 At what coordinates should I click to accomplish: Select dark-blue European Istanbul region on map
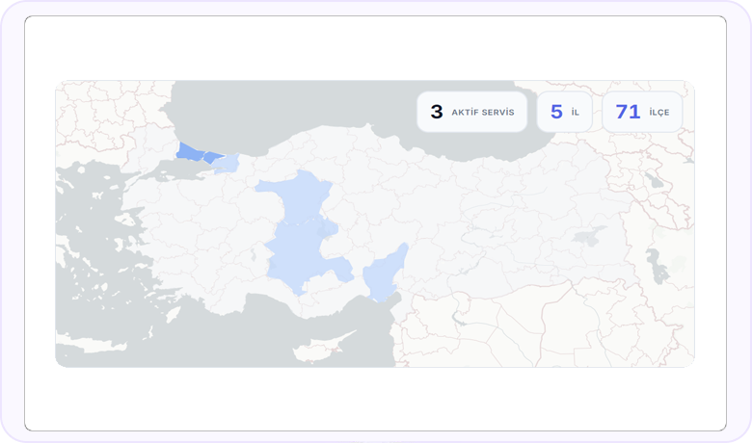pos(189,151)
